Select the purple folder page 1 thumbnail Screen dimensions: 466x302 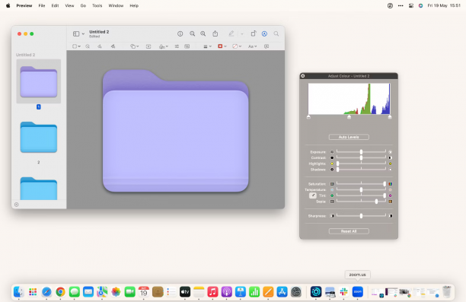39,81
